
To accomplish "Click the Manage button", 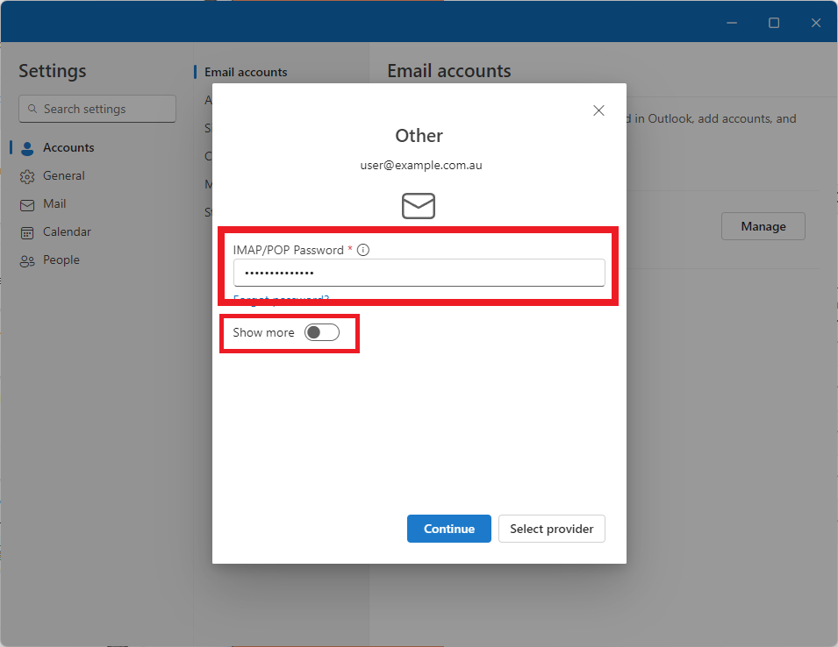I will [763, 226].
